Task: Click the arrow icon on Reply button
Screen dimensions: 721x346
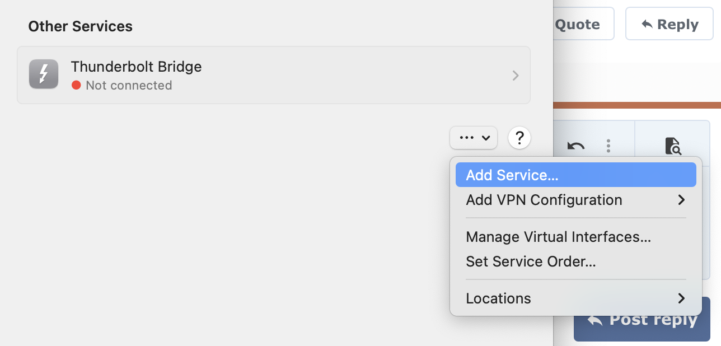Action: pos(647,25)
